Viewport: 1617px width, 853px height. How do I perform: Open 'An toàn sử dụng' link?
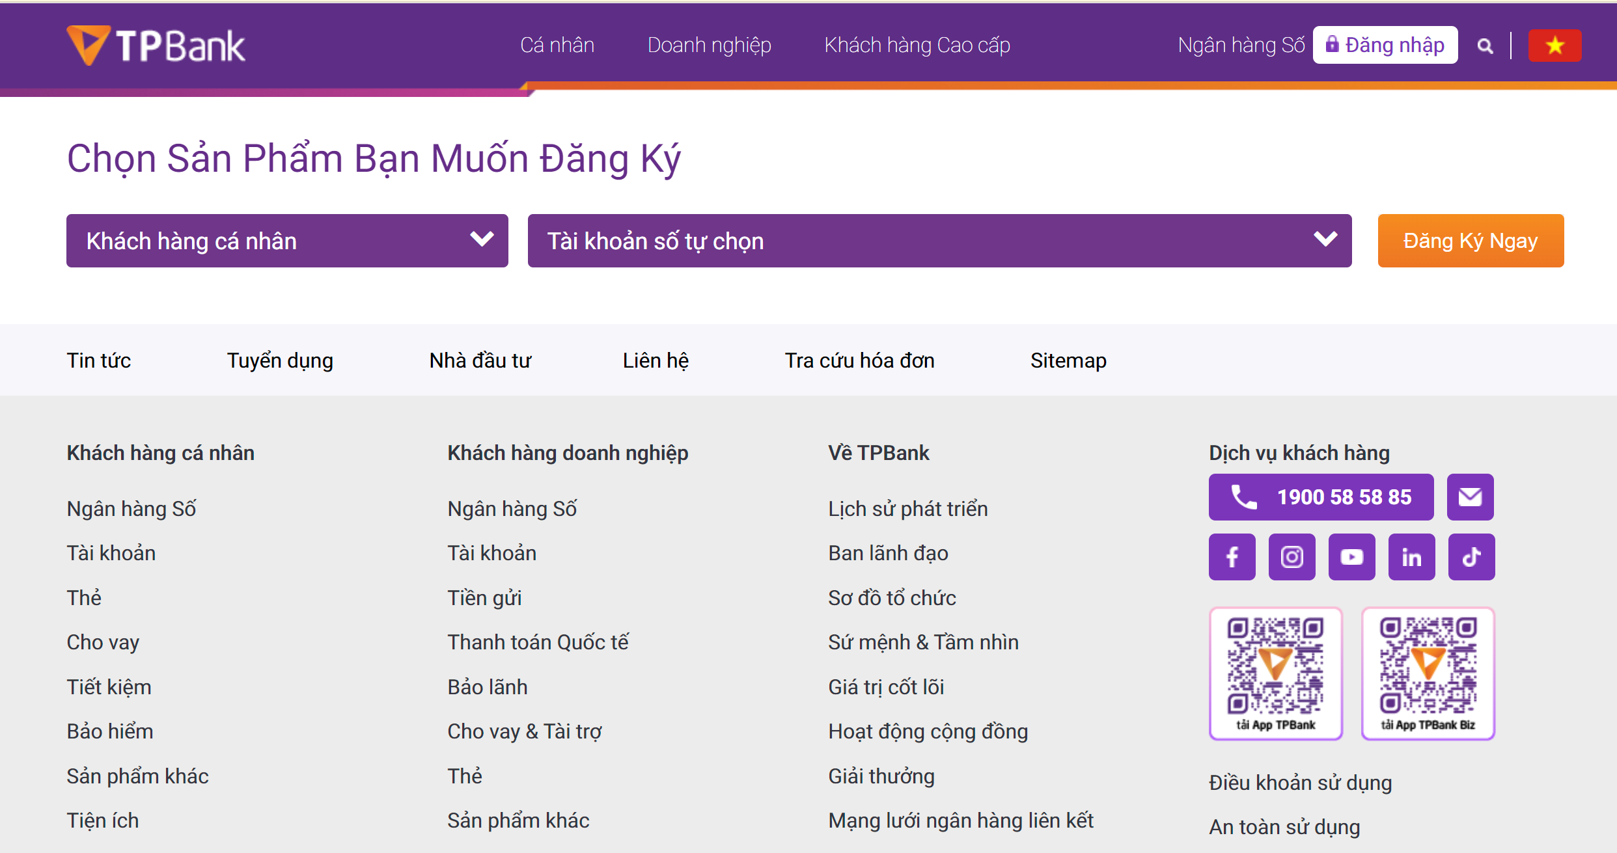[1284, 827]
